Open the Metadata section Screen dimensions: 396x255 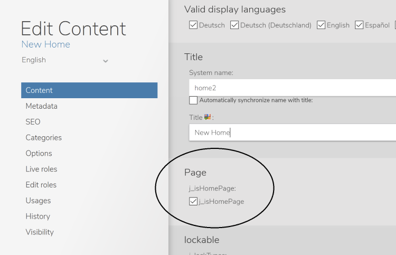point(41,106)
